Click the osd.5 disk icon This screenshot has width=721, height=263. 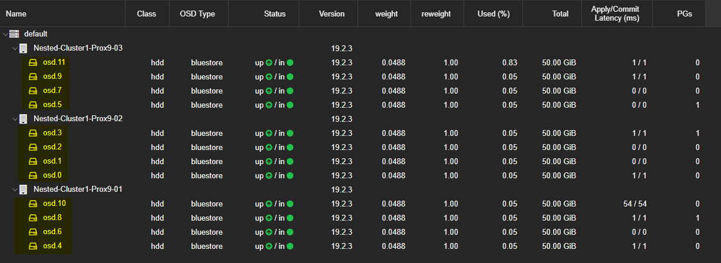[34, 104]
